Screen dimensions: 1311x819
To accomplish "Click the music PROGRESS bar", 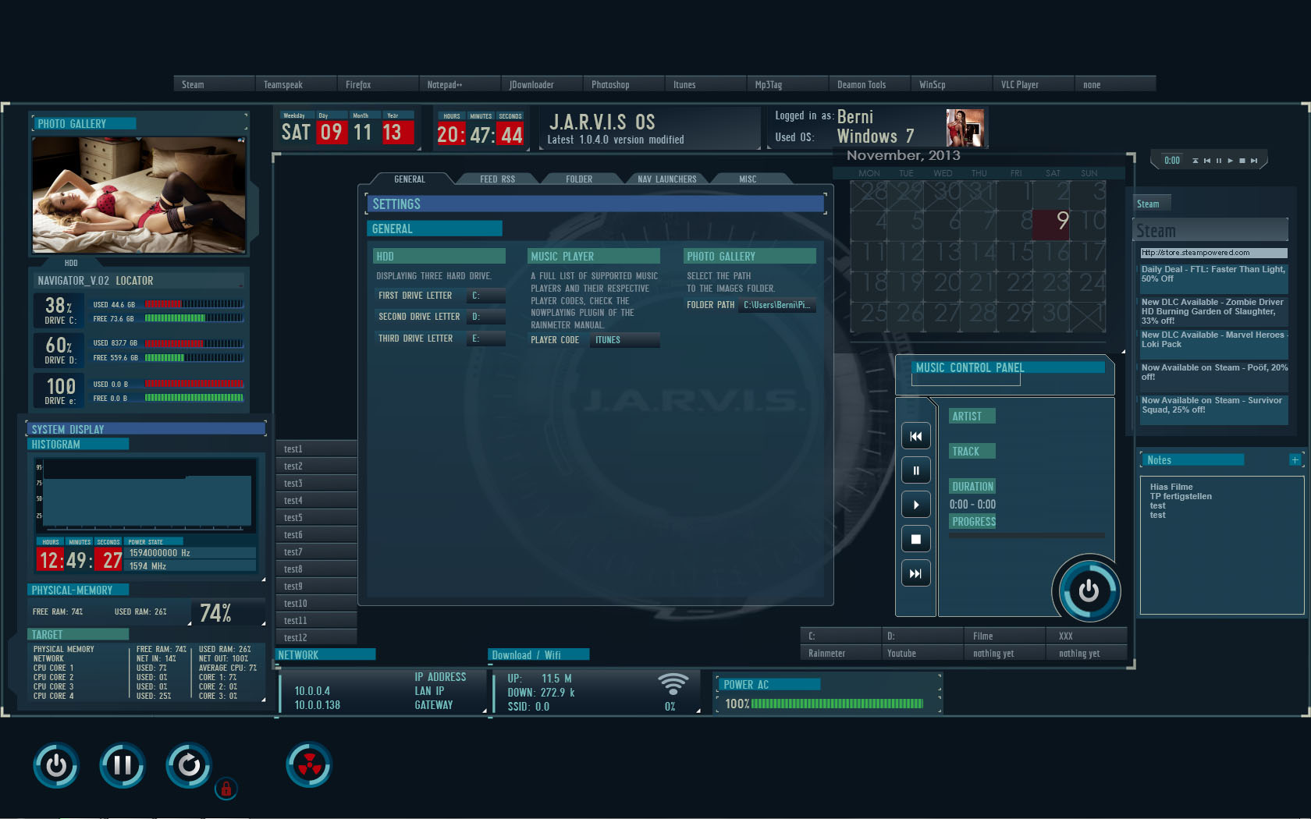I will point(1026,535).
